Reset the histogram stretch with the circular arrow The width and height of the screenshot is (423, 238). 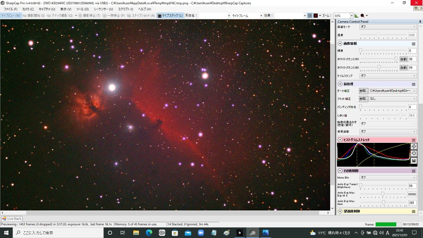414,153
